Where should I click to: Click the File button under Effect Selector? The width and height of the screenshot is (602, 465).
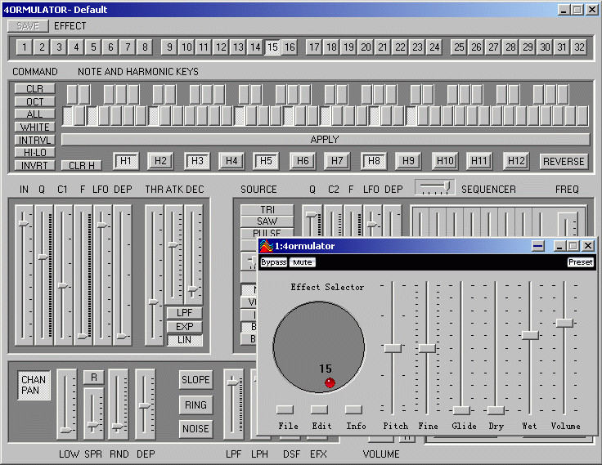pyautogui.click(x=285, y=409)
